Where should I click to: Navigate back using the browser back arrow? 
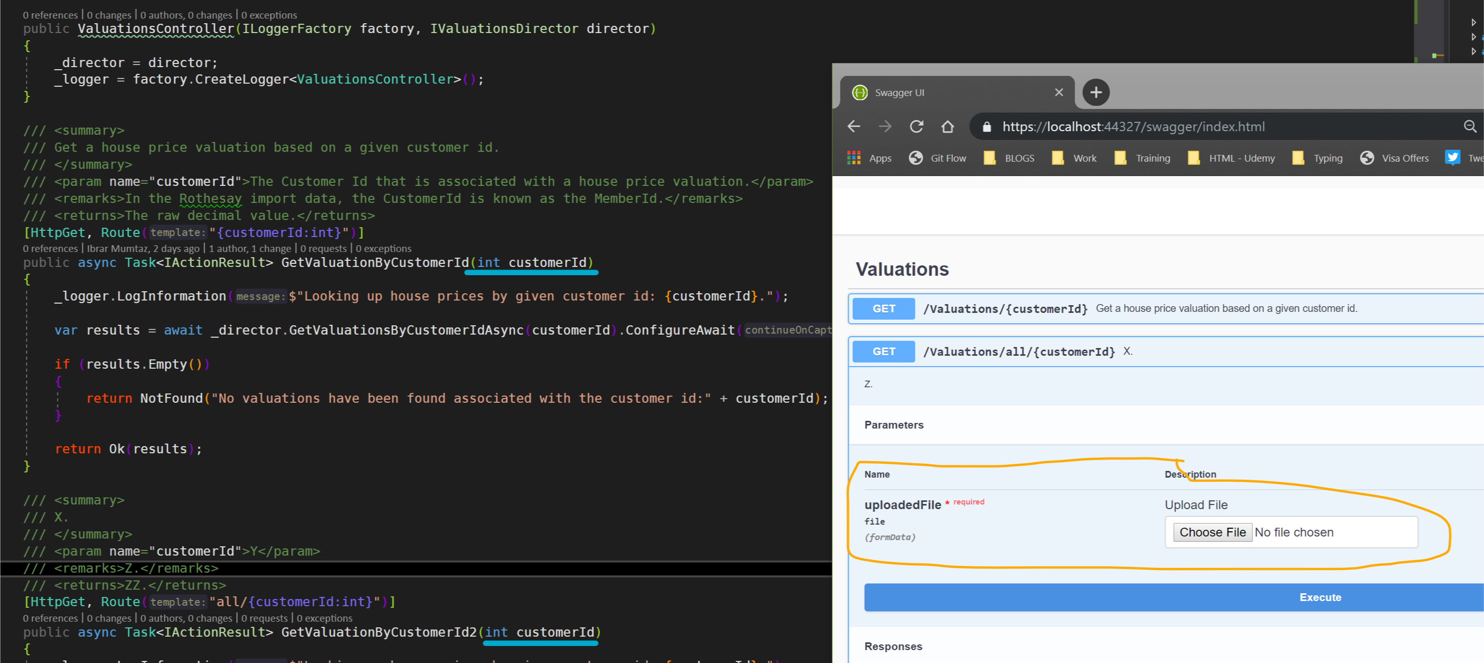pos(854,127)
